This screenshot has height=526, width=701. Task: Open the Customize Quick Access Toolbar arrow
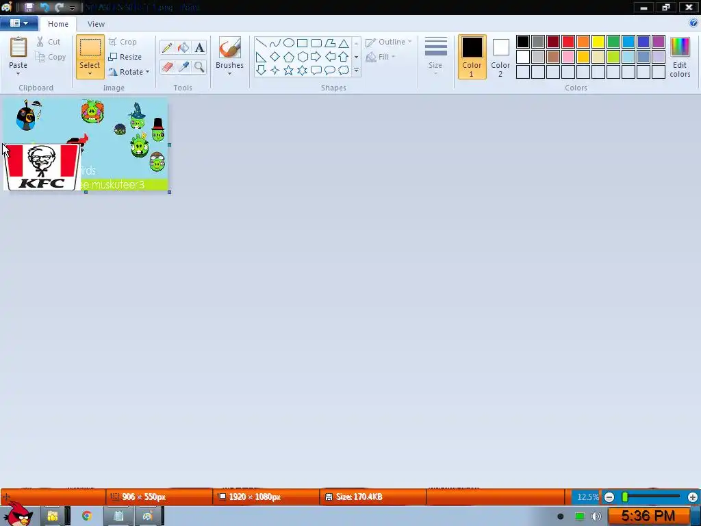(72, 8)
